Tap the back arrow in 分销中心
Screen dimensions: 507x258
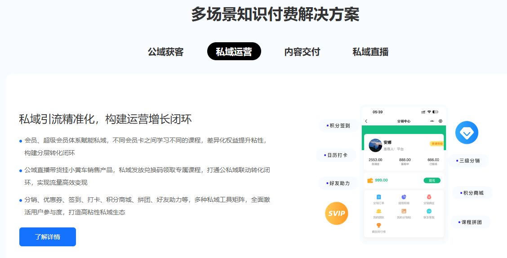tap(366, 121)
